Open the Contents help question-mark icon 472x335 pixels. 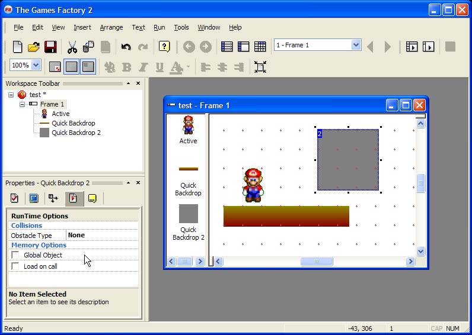(x=164, y=47)
